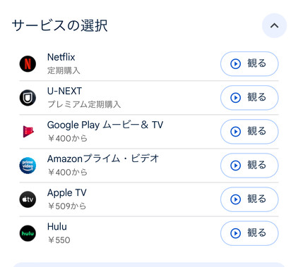Tap 観る next to Amazonプライム・ビデオ
Viewport: 298px width, 267px height.
[x=249, y=166]
